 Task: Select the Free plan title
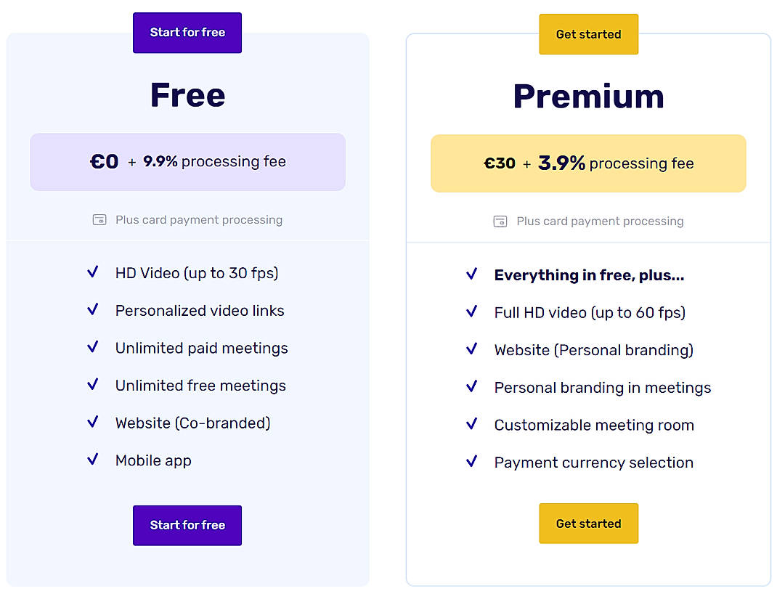(x=187, y=94)
